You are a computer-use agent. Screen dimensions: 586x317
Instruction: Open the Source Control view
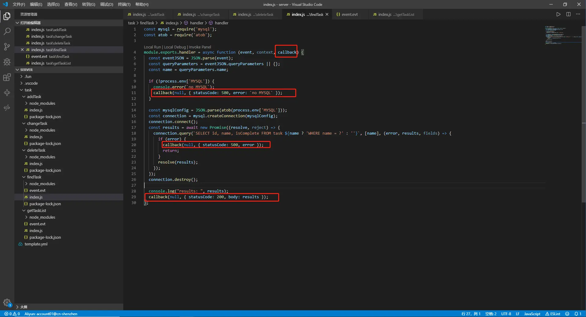7,47
